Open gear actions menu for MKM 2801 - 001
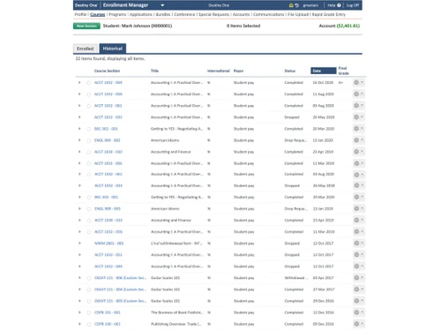Image resolution: width=441 pixels, height=331 pixels. 359,244
